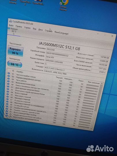Click the power-on hours value 8165 ч
117x156 pixels.
pyautogui.click(x=98, y=72)
